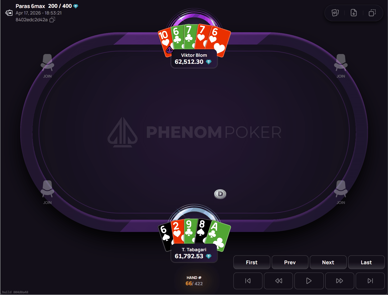Join the lower left empty seat

[47, 192]
